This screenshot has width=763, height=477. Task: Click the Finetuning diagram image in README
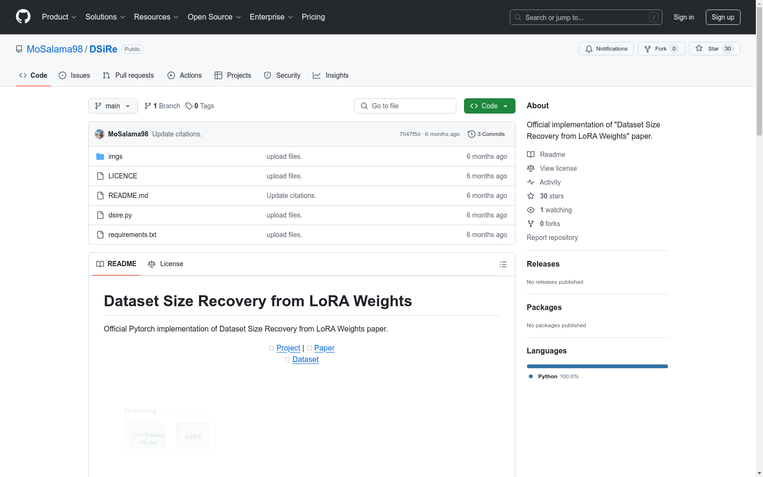(169, 430)
